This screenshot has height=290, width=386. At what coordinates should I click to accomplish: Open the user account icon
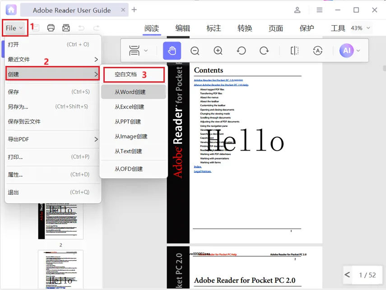click(x=298, y=10)
